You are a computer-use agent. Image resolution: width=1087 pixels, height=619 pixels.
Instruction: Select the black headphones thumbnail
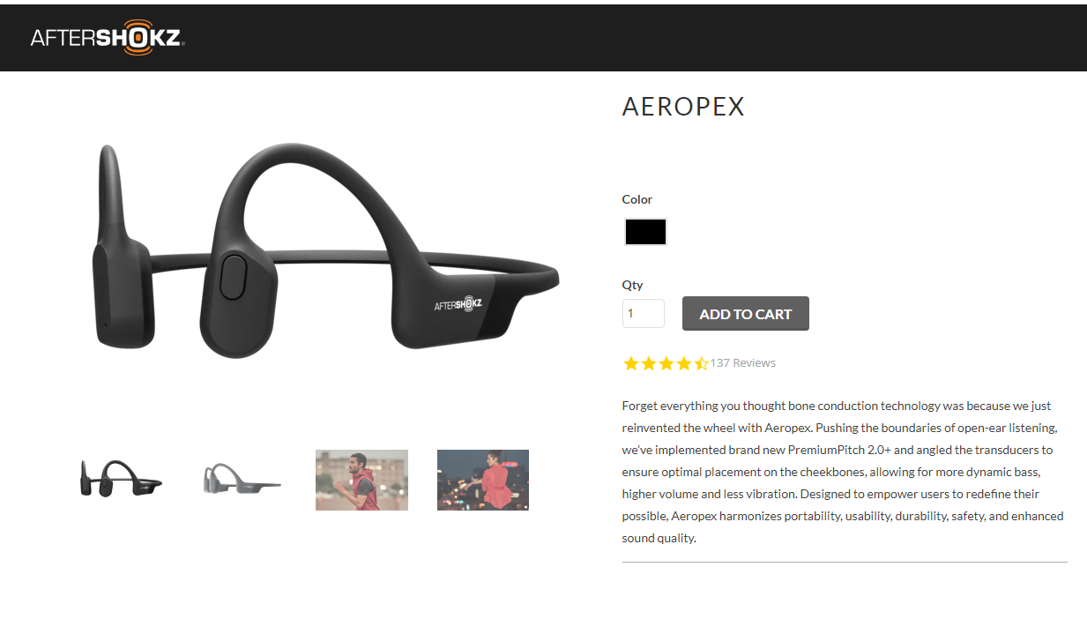[x=121, y=479]
